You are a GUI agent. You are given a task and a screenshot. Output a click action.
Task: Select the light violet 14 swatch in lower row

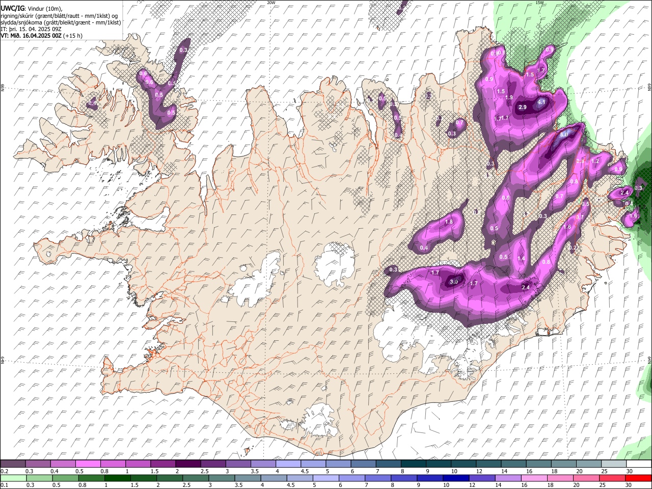tap(508, 478)
